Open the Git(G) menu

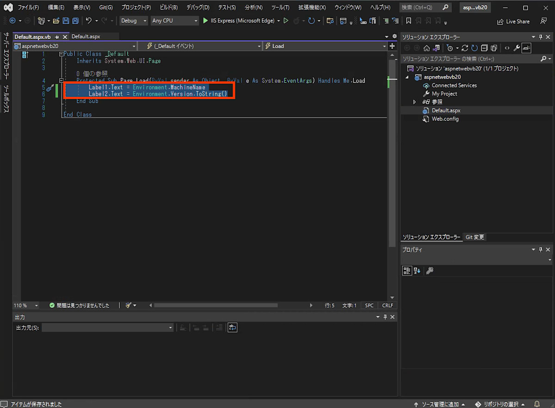pyautogui.click(x=105, y=7)
